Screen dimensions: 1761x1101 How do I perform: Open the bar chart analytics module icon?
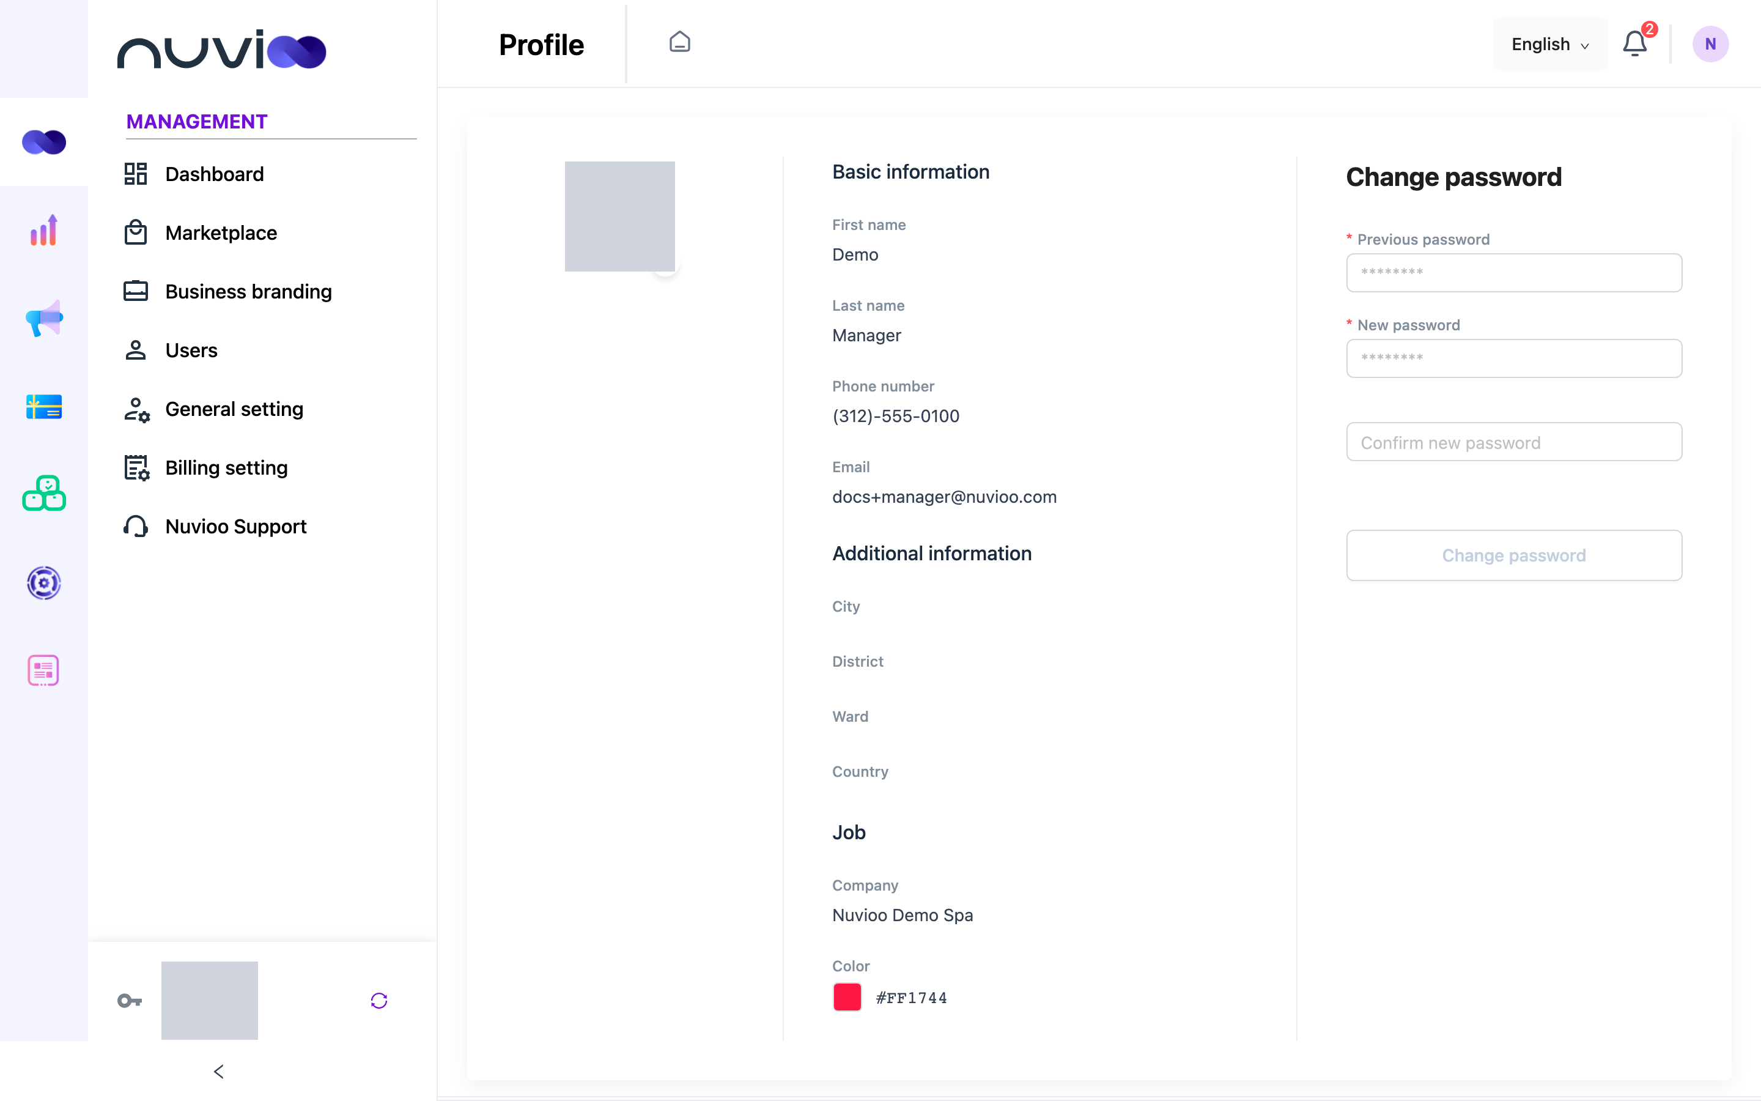(x=43, y=230)
